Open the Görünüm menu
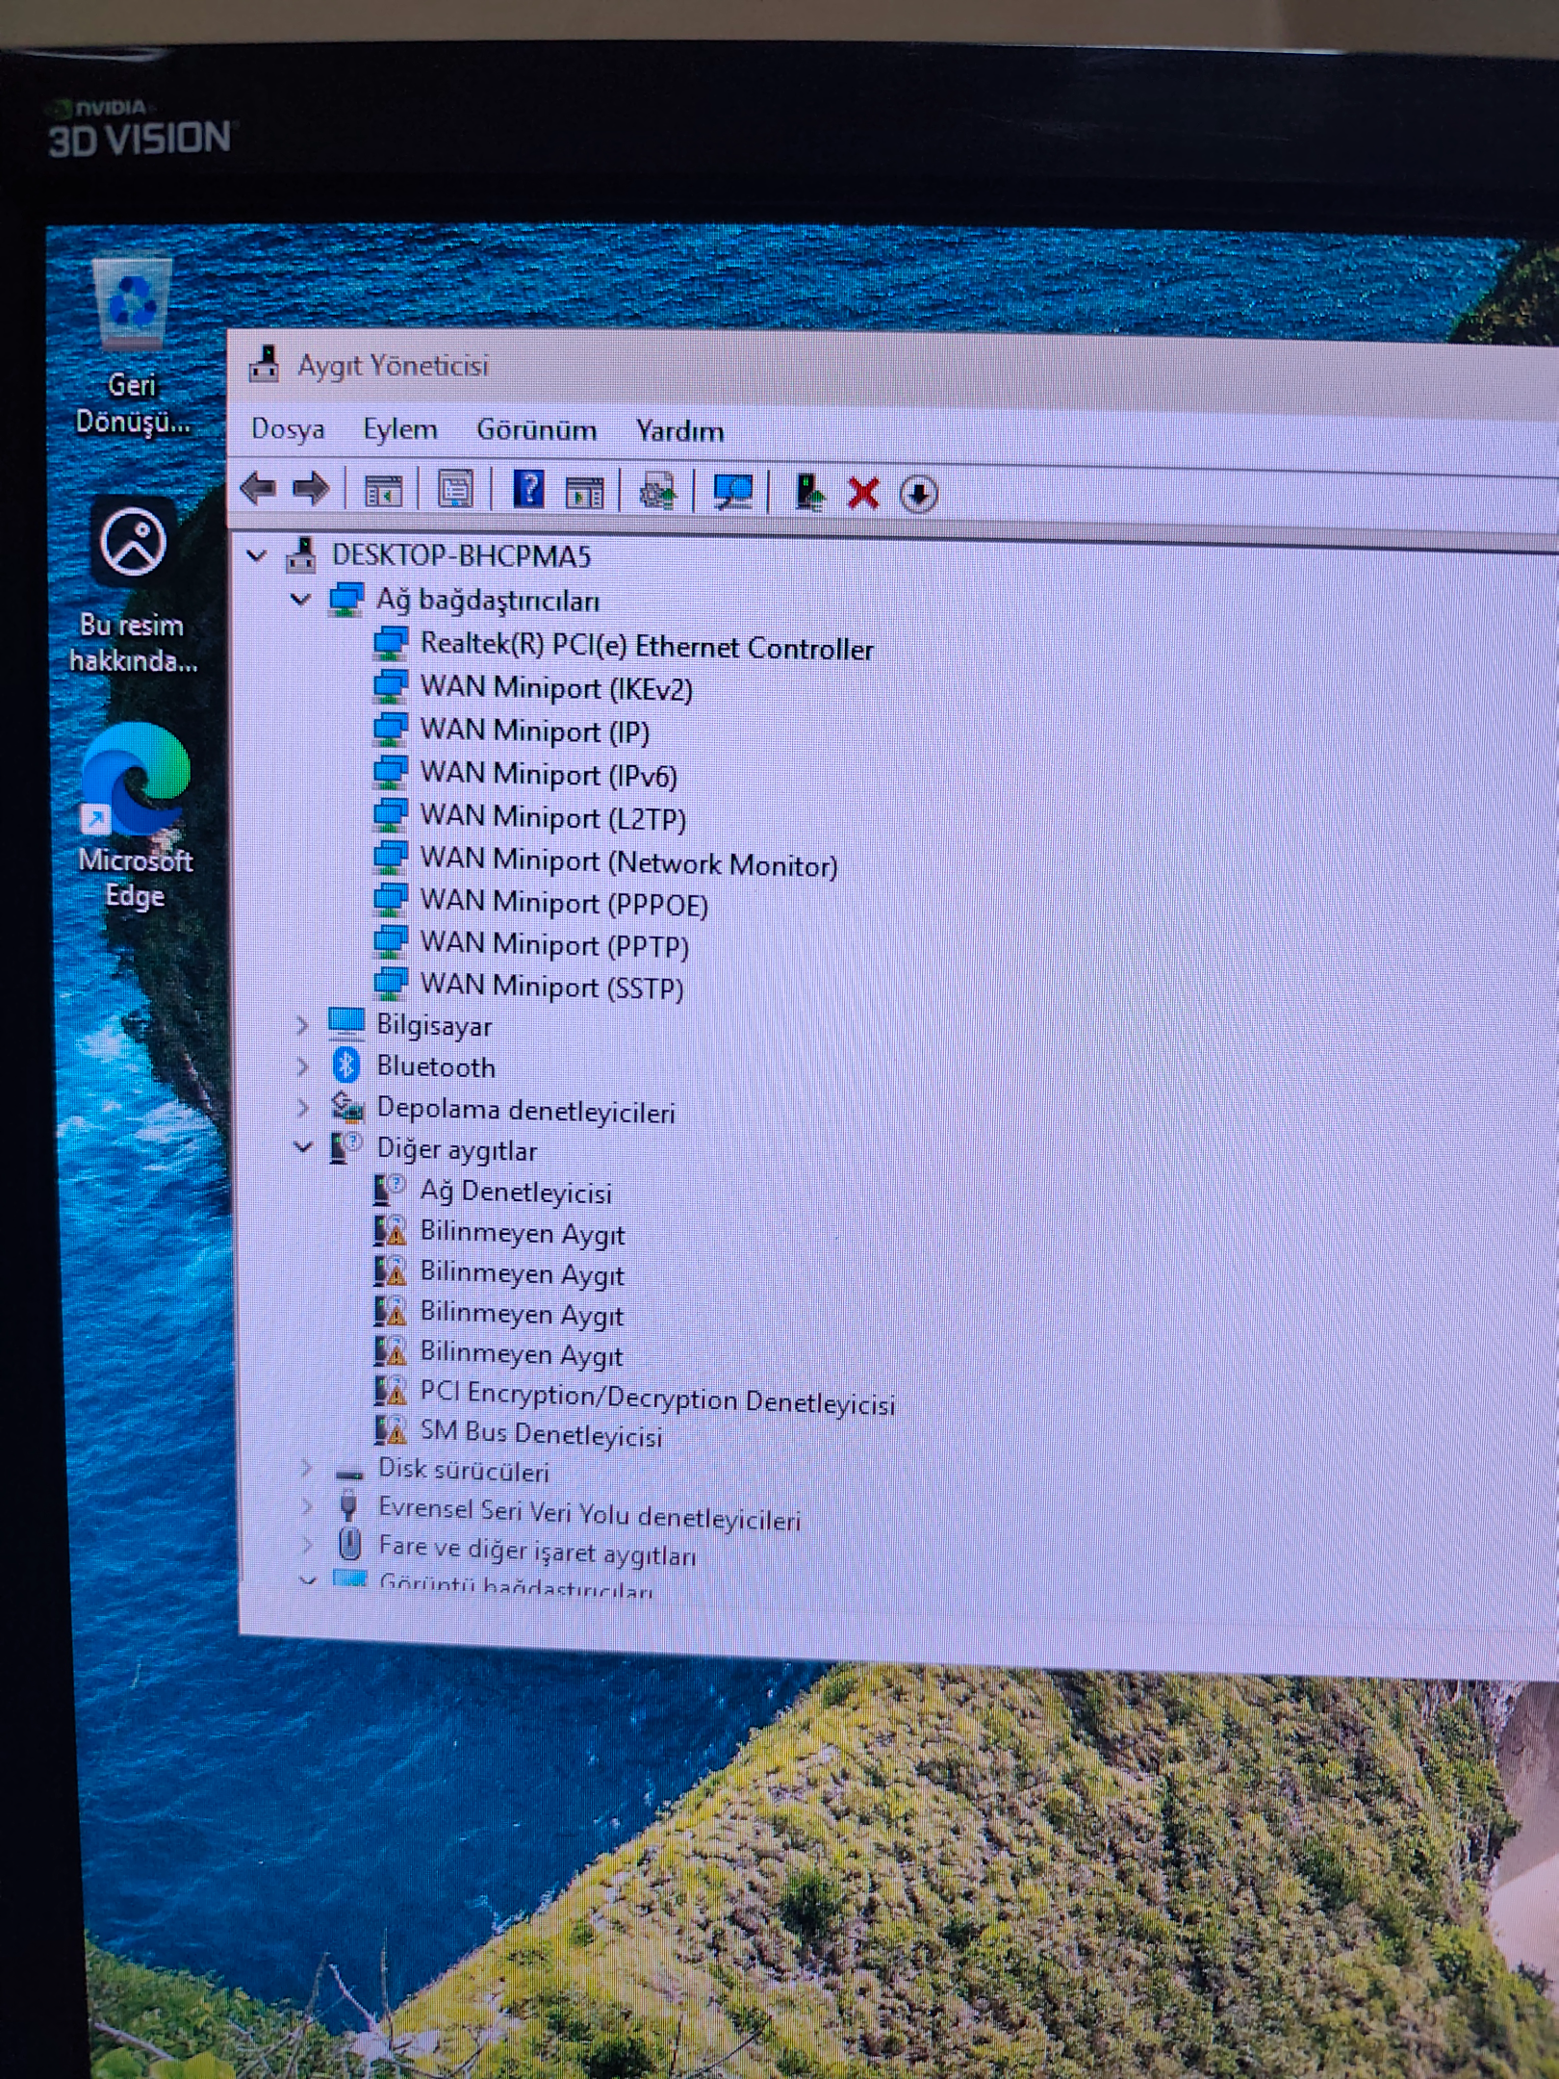This screenshot has height=2079, width=1559. [536, 429]
